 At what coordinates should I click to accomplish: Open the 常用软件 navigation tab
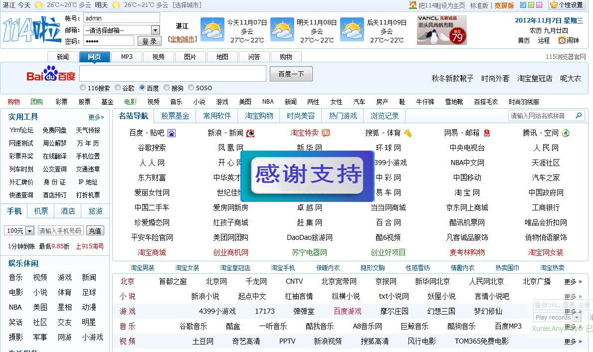pos(217,116)
